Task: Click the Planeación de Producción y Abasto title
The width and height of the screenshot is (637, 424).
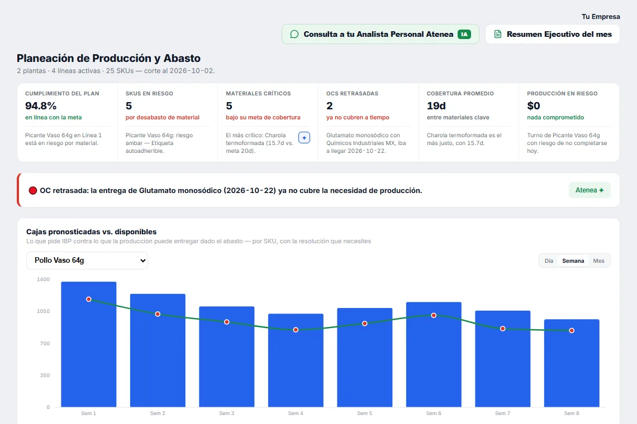Action: [x=108, y=59]
